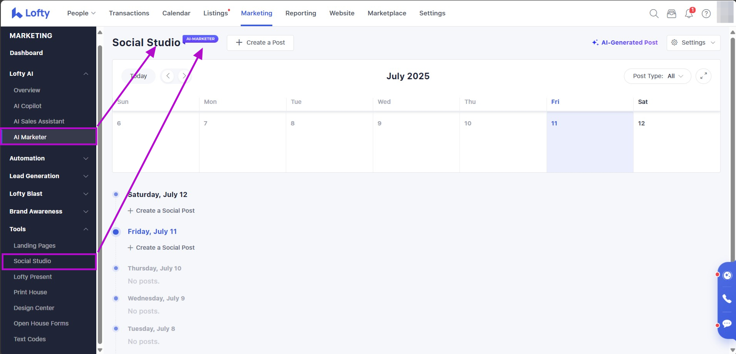Open the Post Type filter dropdown
Viewport: 736px width, 354px height.
[x=657, y=76]
